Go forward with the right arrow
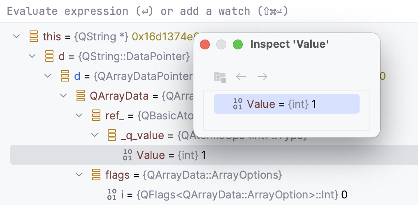The width and height of the screenshot is (418, 205). coord(262,77)
